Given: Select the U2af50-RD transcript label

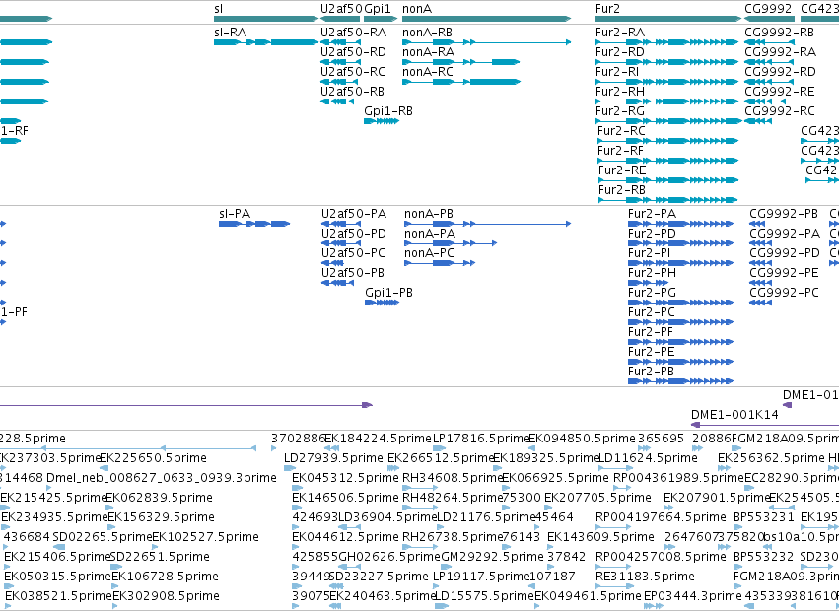Looking at the screenshot, I should pyautogui.click(x=353, y=52).
